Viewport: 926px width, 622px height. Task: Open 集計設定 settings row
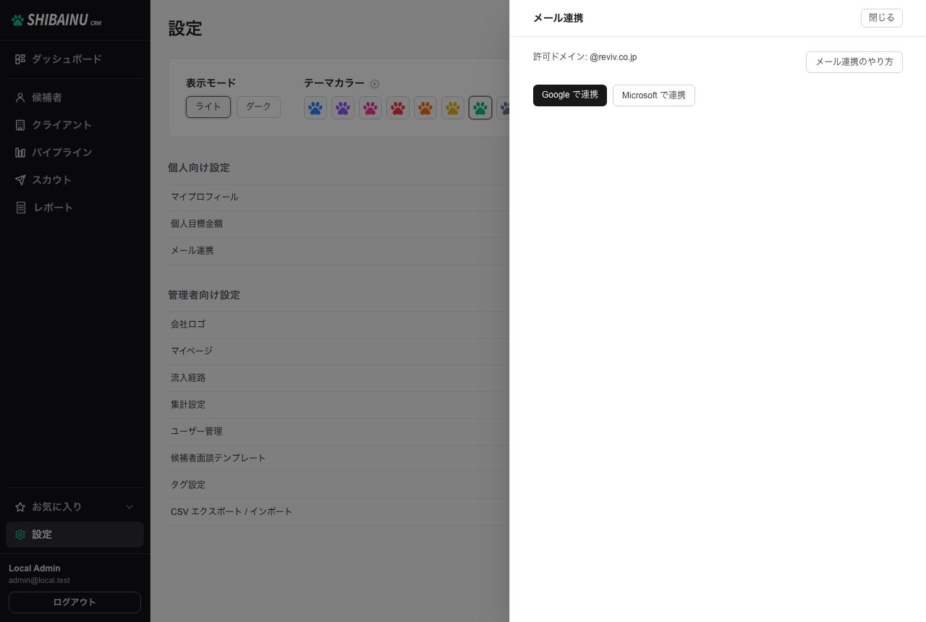pos(339,405)
